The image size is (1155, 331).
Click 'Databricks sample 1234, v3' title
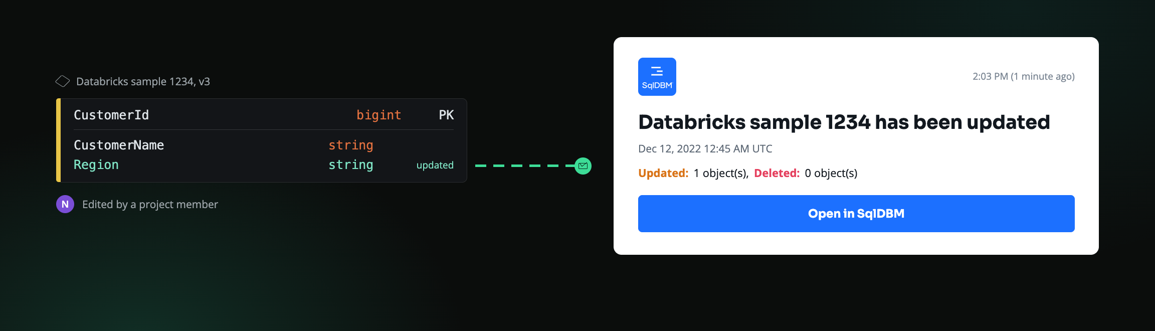tap(143, 81)
